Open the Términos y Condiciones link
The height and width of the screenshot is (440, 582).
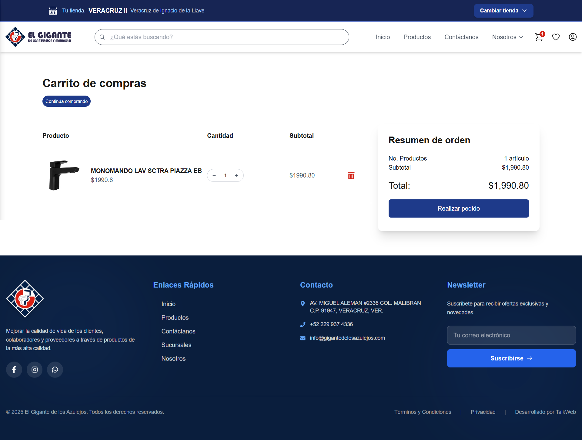pos(423,412)
